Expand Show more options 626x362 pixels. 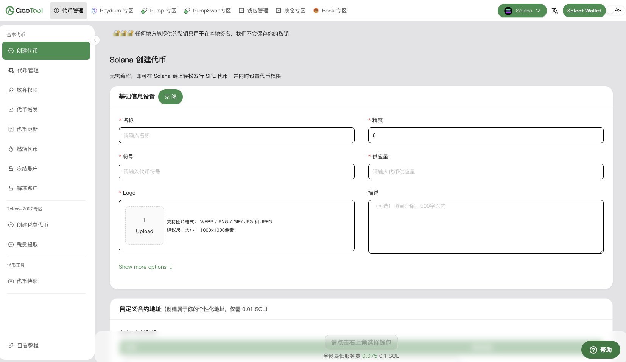point(145,267)
